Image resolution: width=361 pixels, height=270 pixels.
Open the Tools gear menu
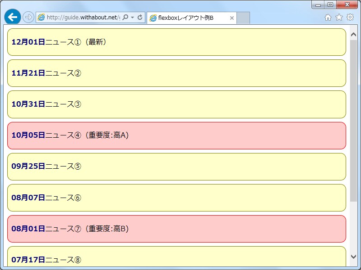pyautogui.click(x=350, y=17)
